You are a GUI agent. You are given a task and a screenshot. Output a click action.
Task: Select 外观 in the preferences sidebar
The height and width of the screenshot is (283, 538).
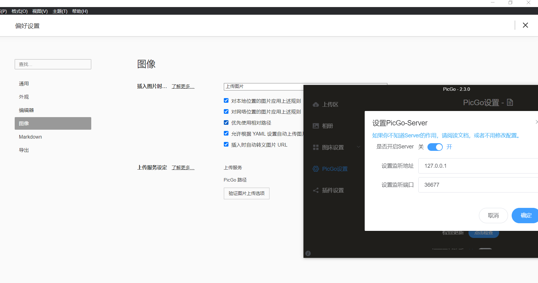click(x=53, y=97)
